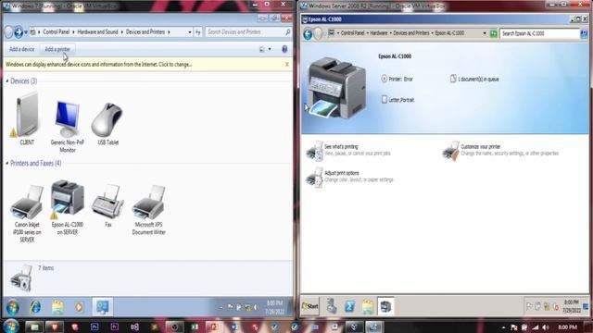Open Premiere Pro from host taskbar
This screenshot has width=593, height=333.
pos(115,327)
